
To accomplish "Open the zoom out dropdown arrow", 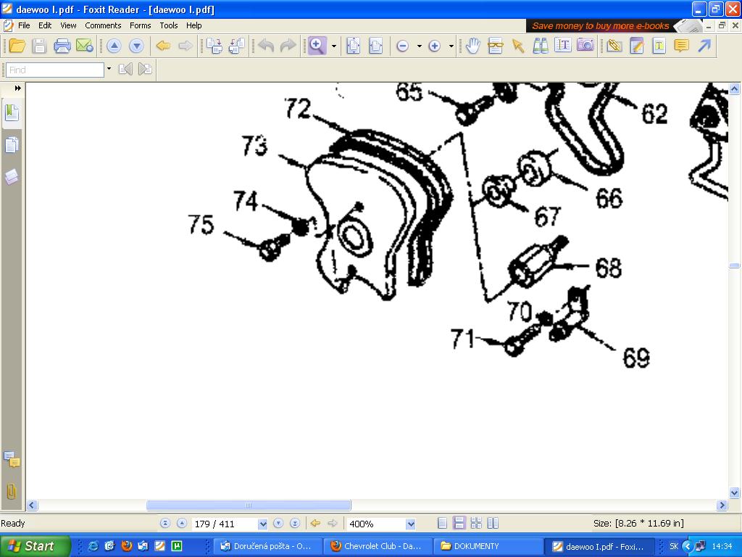I will tap(420, 46).
